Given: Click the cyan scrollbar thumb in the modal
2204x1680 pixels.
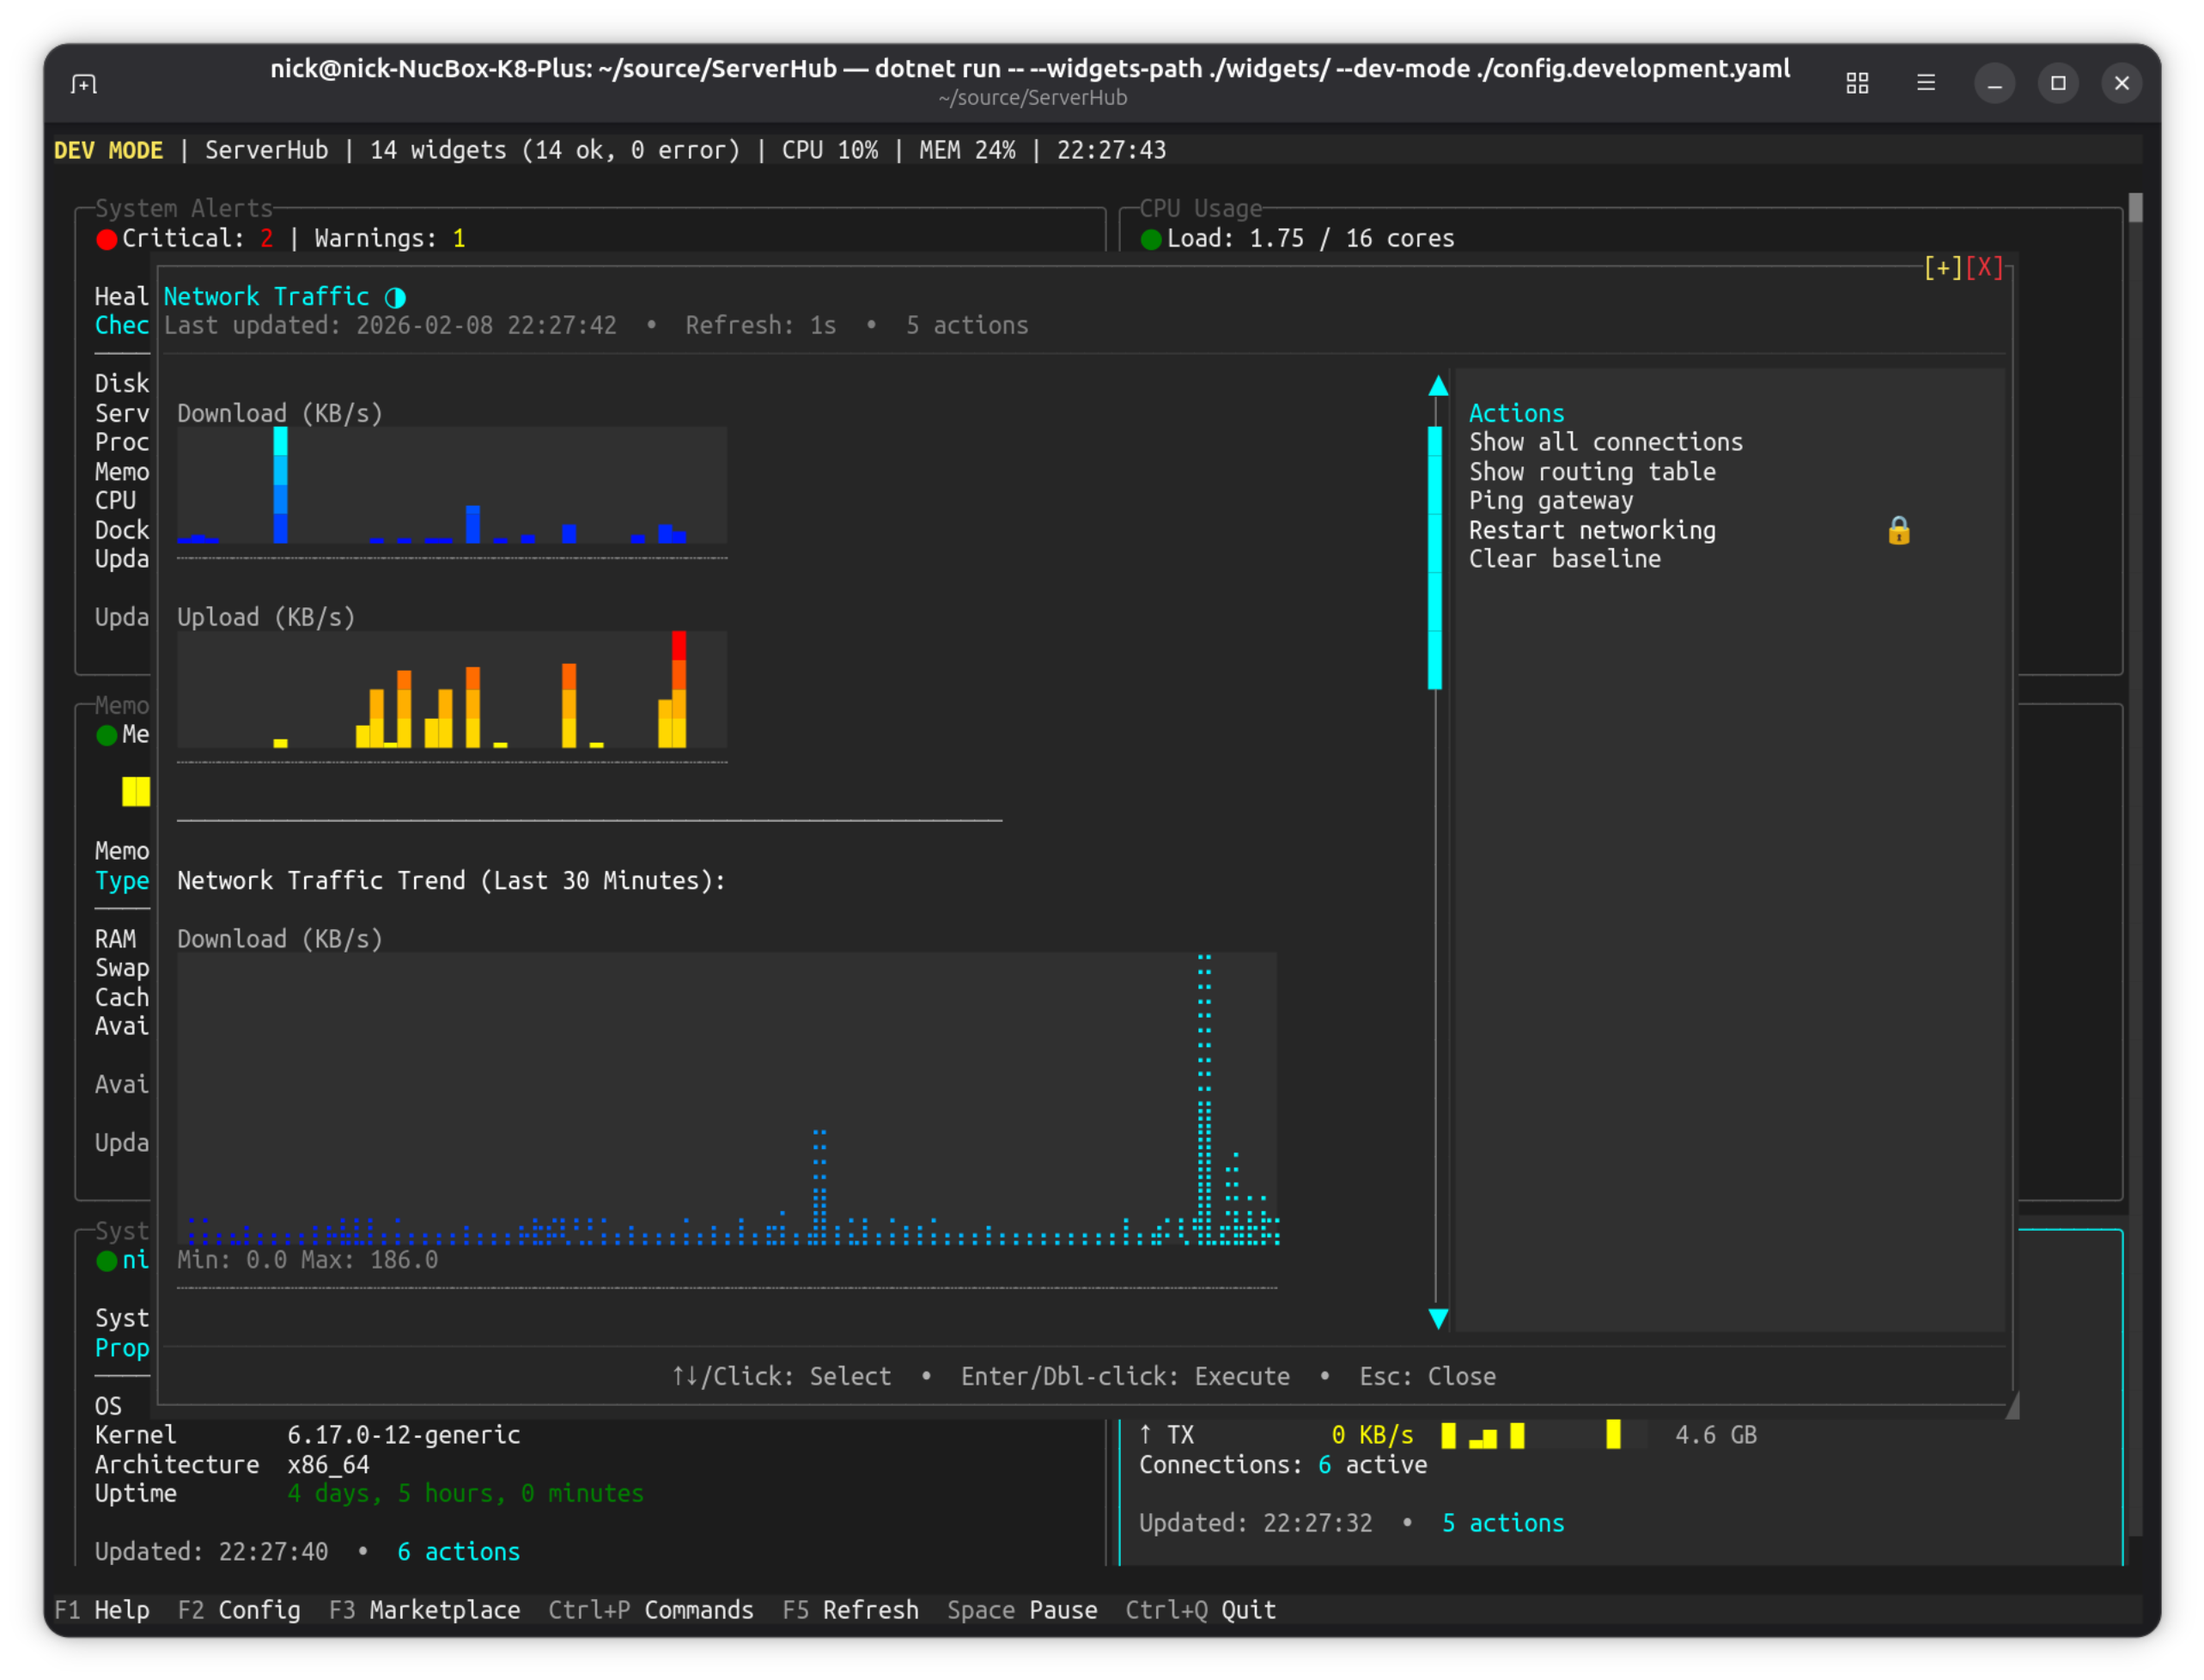Looking at the screenshot, I should click(x=1435, y=558).
